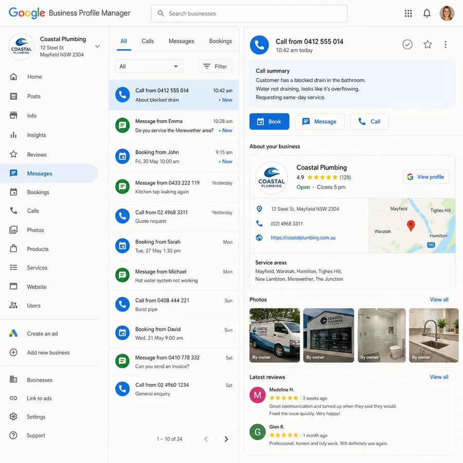Open Message from Michael entry
The width and height of the screenshot is (463, 463).
[x=174, y=276]
